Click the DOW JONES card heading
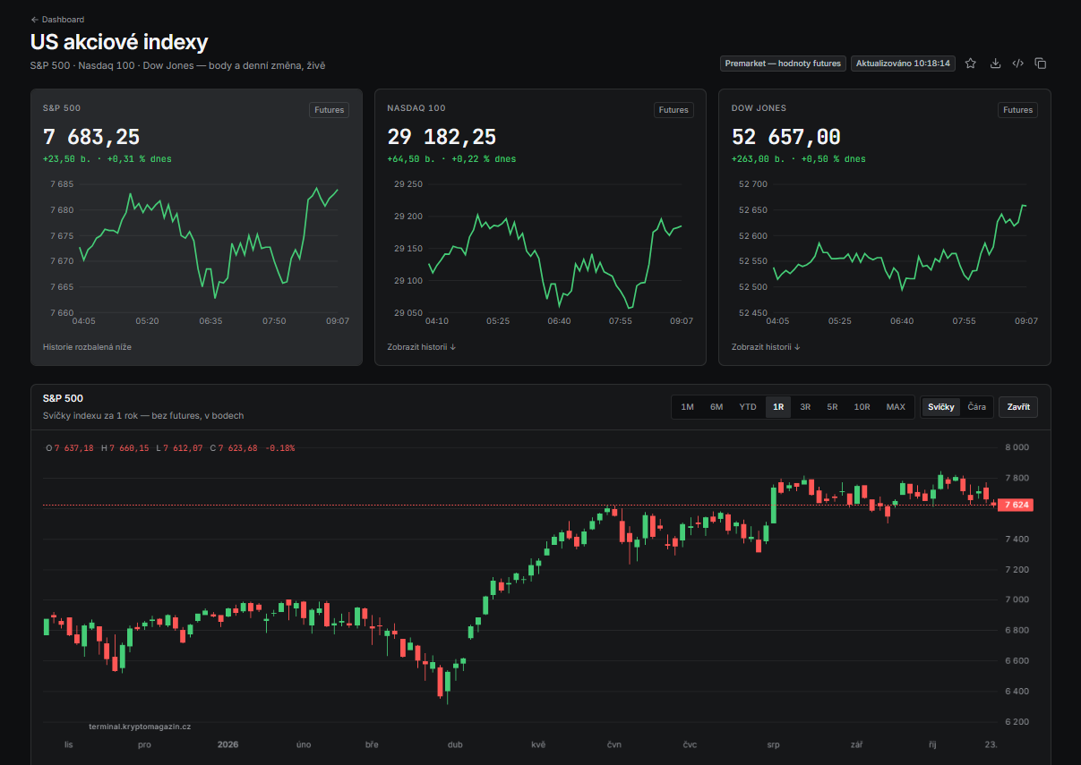The width and height of the screenshot is (1081, 765). coord(759,108)
